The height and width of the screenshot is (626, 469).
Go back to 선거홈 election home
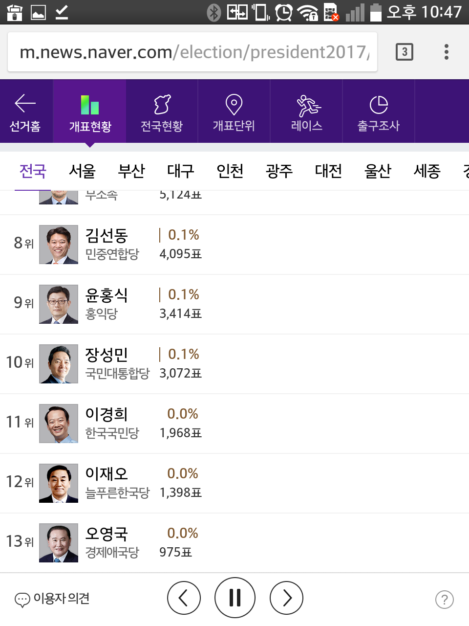coord(25,112)
